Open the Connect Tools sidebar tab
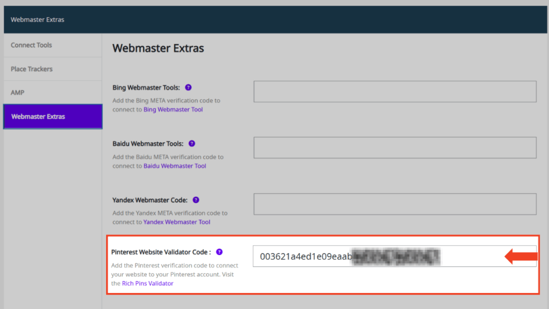The width and height of the screenshot is (549, 309). point(53,45)
